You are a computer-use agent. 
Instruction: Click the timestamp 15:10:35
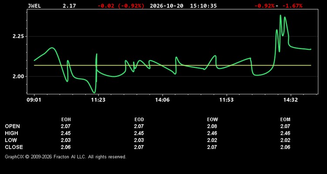pyautogui.click(x=203, y=6)
